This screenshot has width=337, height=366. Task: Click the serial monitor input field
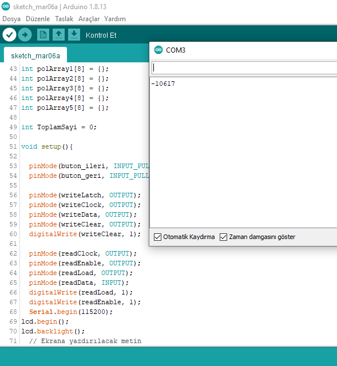click(244, 68)
